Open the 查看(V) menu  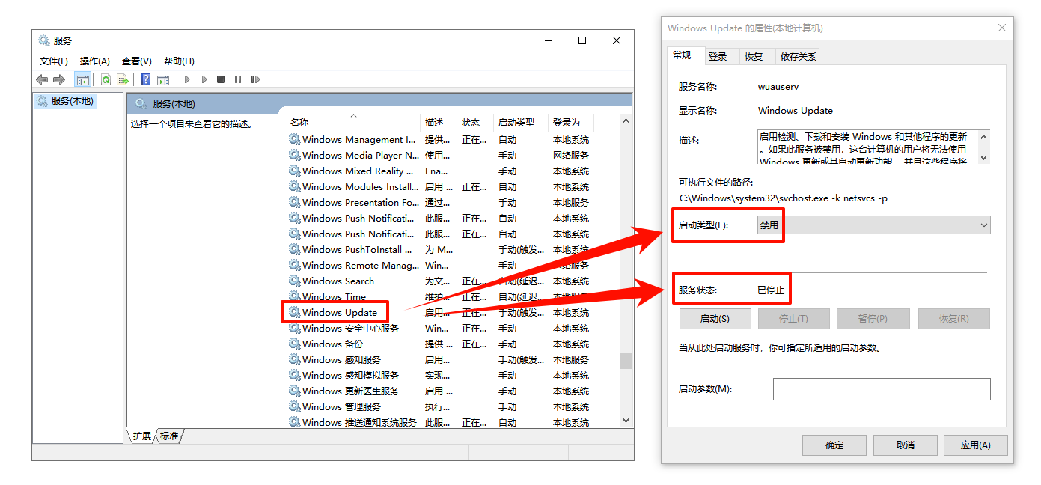(137, 61)
